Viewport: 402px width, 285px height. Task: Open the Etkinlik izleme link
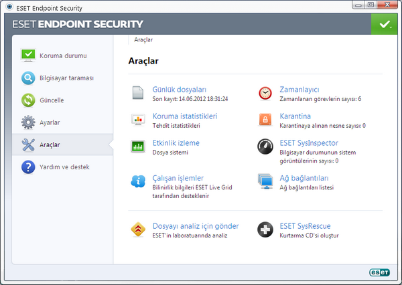[x=176, y=143]
